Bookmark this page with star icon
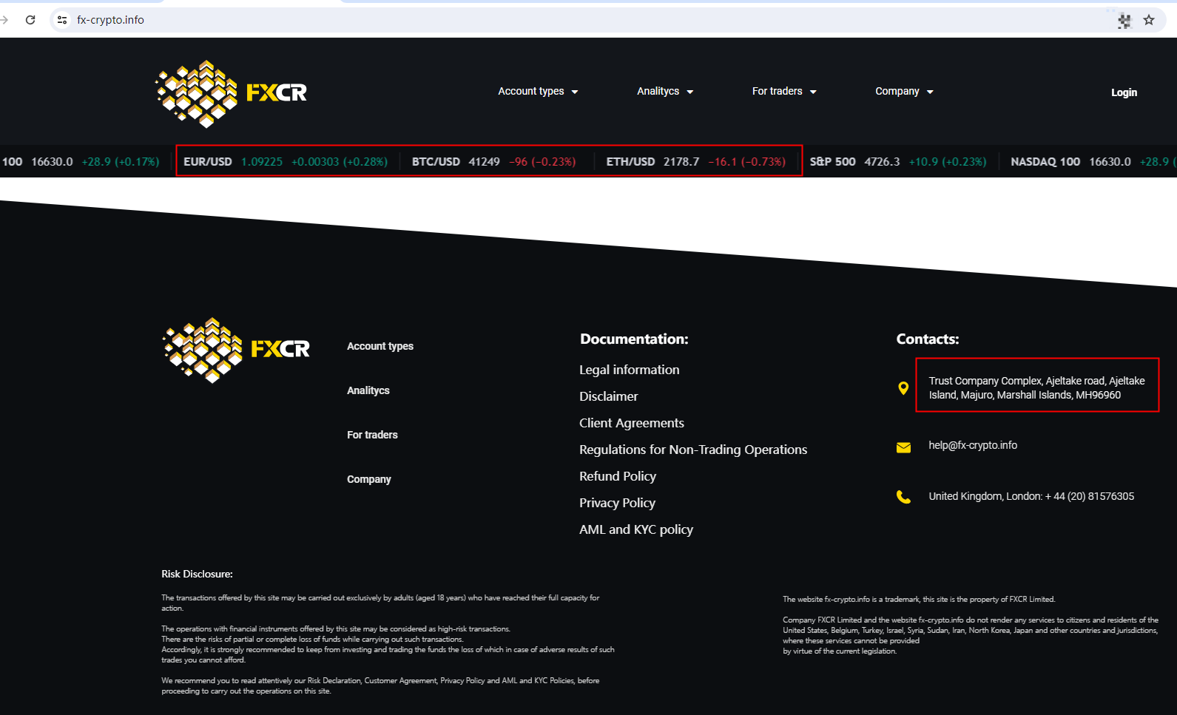The height and width of the screenshot is (715, 1177). (1149, 20)
